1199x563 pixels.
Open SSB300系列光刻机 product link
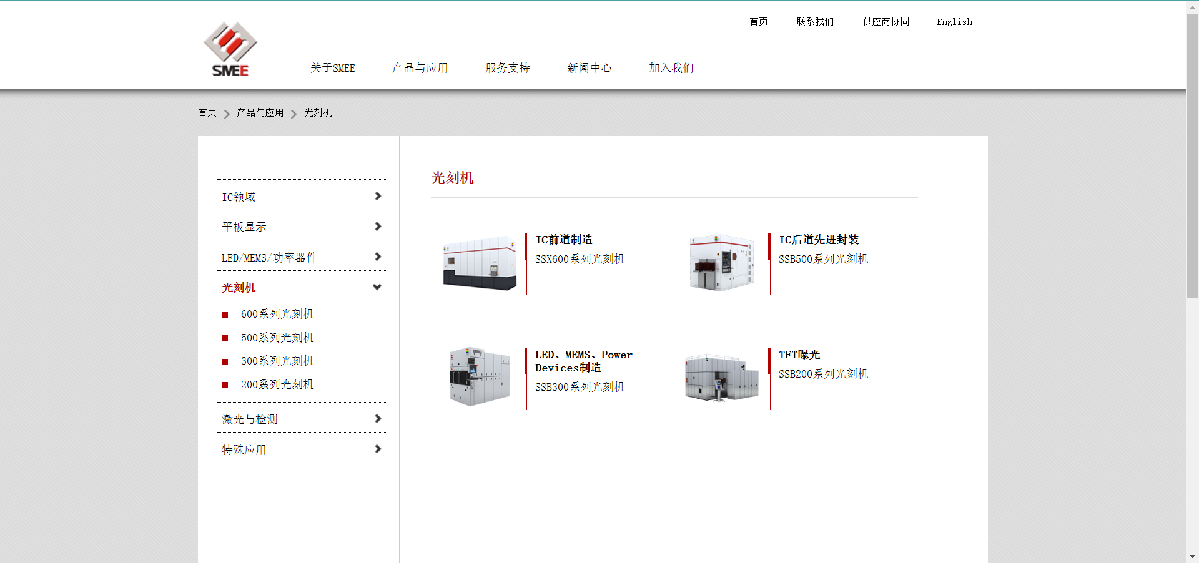point(580,387)
